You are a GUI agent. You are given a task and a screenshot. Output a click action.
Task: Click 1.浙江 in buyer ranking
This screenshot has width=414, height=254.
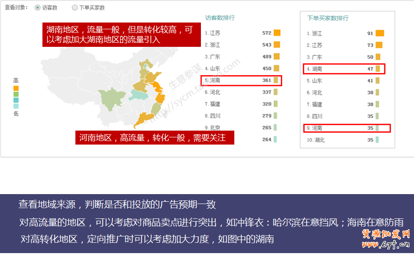click(314, 33)
